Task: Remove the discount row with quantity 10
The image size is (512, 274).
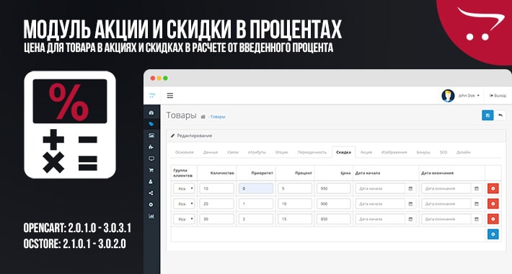Action: click(x=493, y=188)
